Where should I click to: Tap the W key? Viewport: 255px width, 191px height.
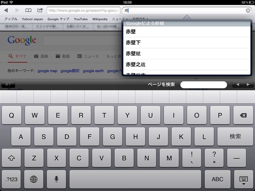click(35, 115)
